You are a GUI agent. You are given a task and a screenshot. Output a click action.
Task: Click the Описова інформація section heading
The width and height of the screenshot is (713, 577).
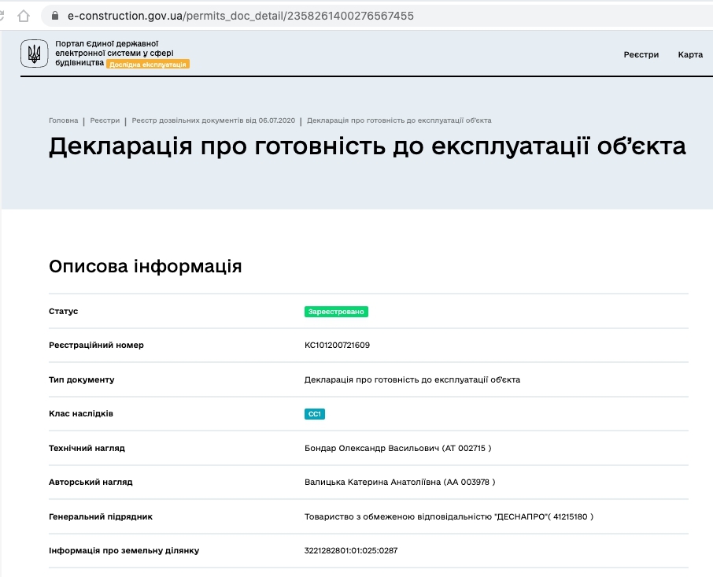tap(145, 266)
